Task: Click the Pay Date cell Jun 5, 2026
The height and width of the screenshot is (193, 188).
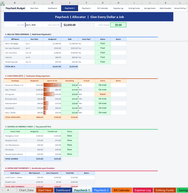Action: pos(34,25)
